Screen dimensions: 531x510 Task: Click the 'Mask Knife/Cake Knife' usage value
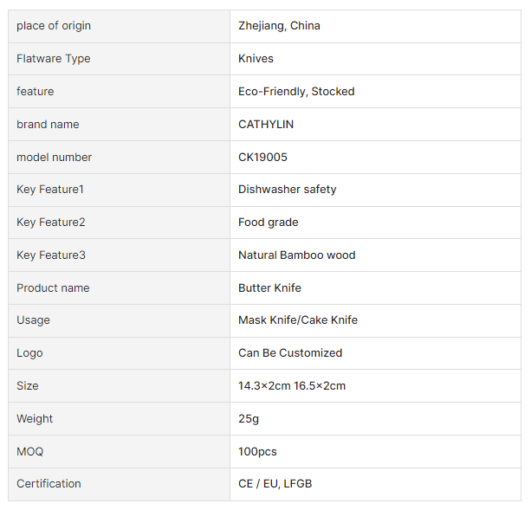click(297, 320)
